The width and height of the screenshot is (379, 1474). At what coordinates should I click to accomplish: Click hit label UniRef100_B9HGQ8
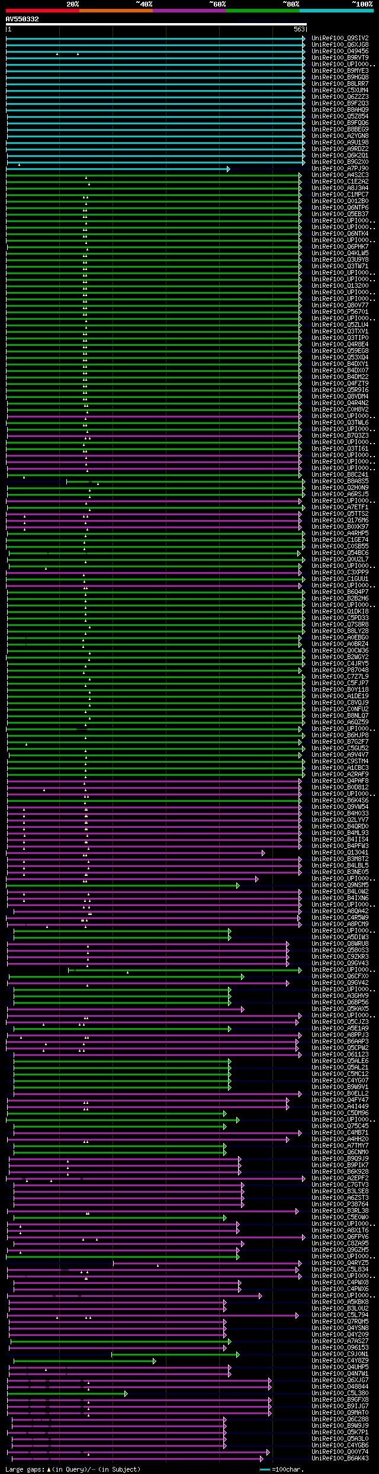[340, 77]
